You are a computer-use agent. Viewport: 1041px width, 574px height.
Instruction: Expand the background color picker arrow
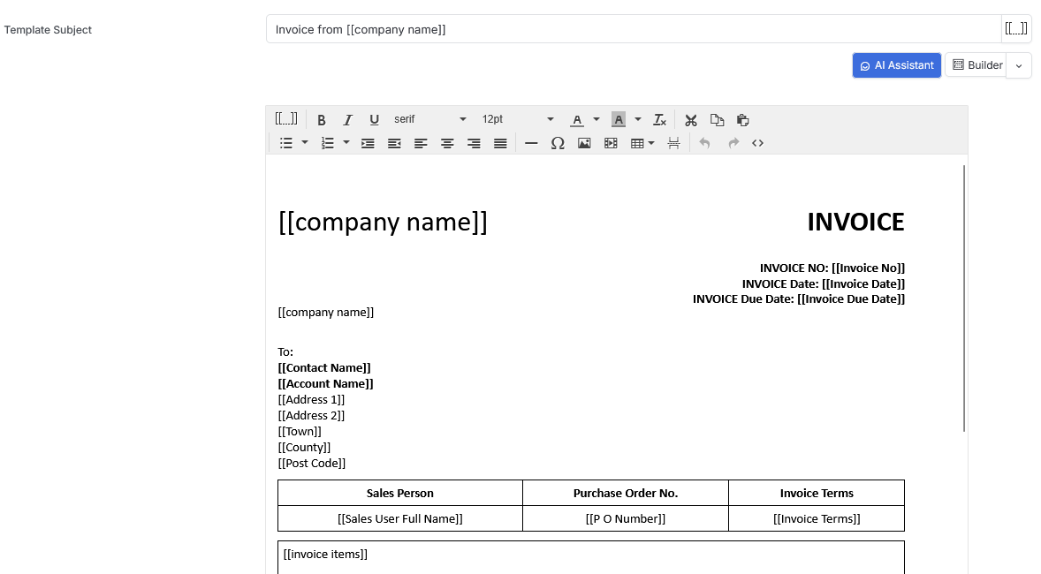pyautogui.click(x=638, y=120)
